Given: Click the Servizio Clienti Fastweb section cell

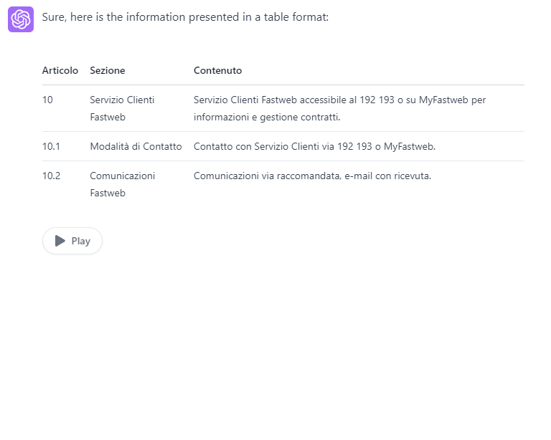Looking at the screenshot, I should 122,108.
